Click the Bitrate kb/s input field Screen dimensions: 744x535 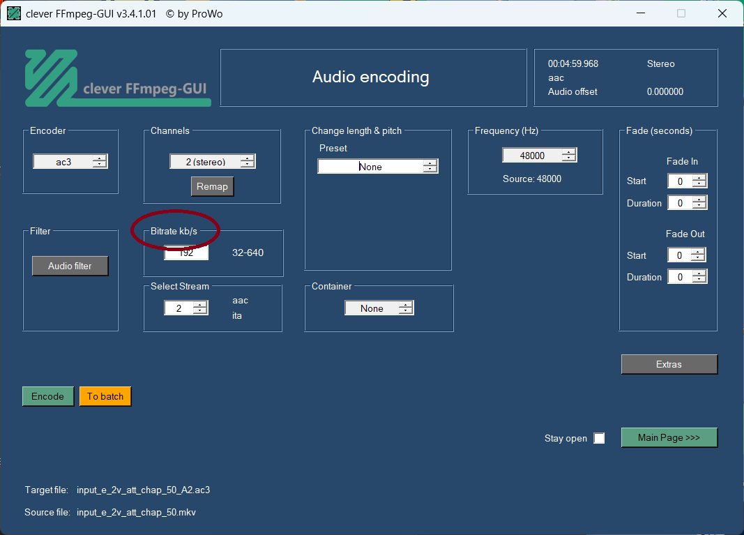(186, 253)
